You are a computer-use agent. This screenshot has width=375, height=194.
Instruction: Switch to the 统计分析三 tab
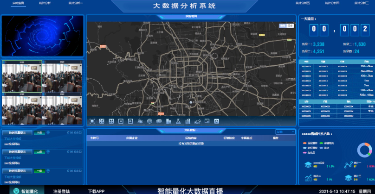pyautogui.click(x=362, y=3)
